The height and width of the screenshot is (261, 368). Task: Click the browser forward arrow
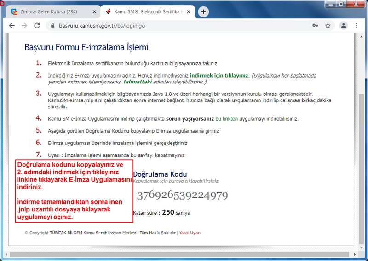[x=24, y=26]
